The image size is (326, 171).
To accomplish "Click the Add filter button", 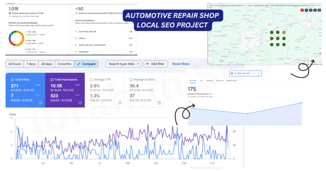I will click(x=156, y=64).
